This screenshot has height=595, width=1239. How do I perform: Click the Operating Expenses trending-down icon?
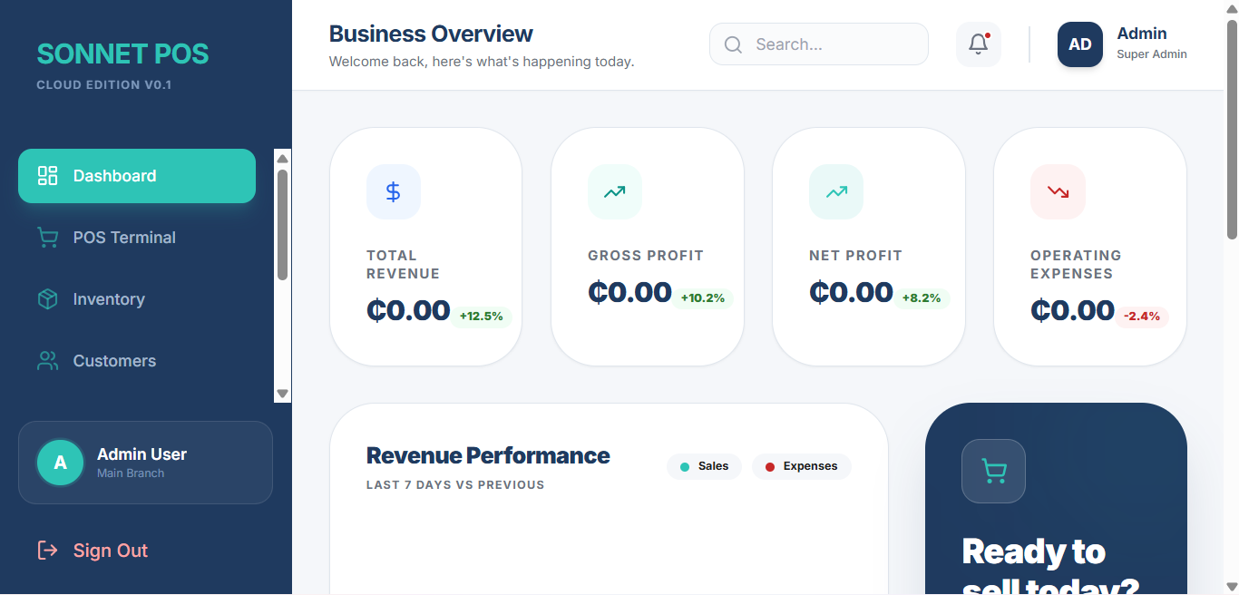point(1057,191)
